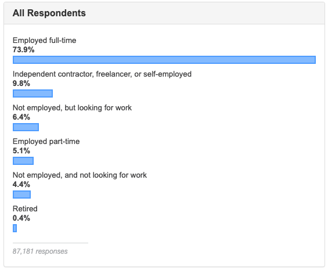Click the Not employed, not looking bar
The width and height of the screenshot is (328, 270).
[21, 195]
